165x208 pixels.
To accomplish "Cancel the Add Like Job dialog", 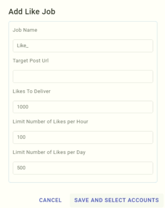I will click(51, 200).
